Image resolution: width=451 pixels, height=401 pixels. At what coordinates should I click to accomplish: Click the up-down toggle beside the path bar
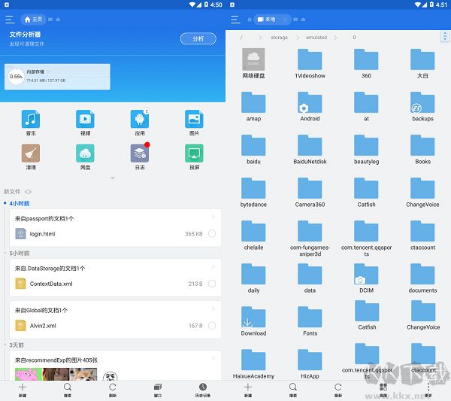[445, 37]
